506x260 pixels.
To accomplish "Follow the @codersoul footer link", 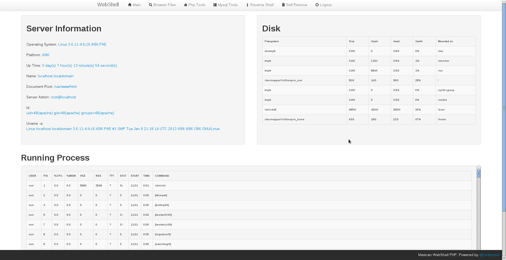I will click(489, 255).
